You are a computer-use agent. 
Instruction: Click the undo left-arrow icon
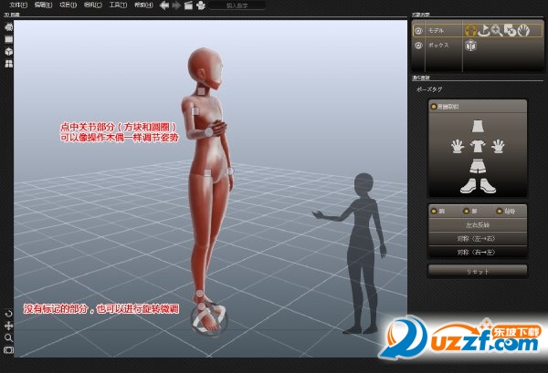point(164,5)
